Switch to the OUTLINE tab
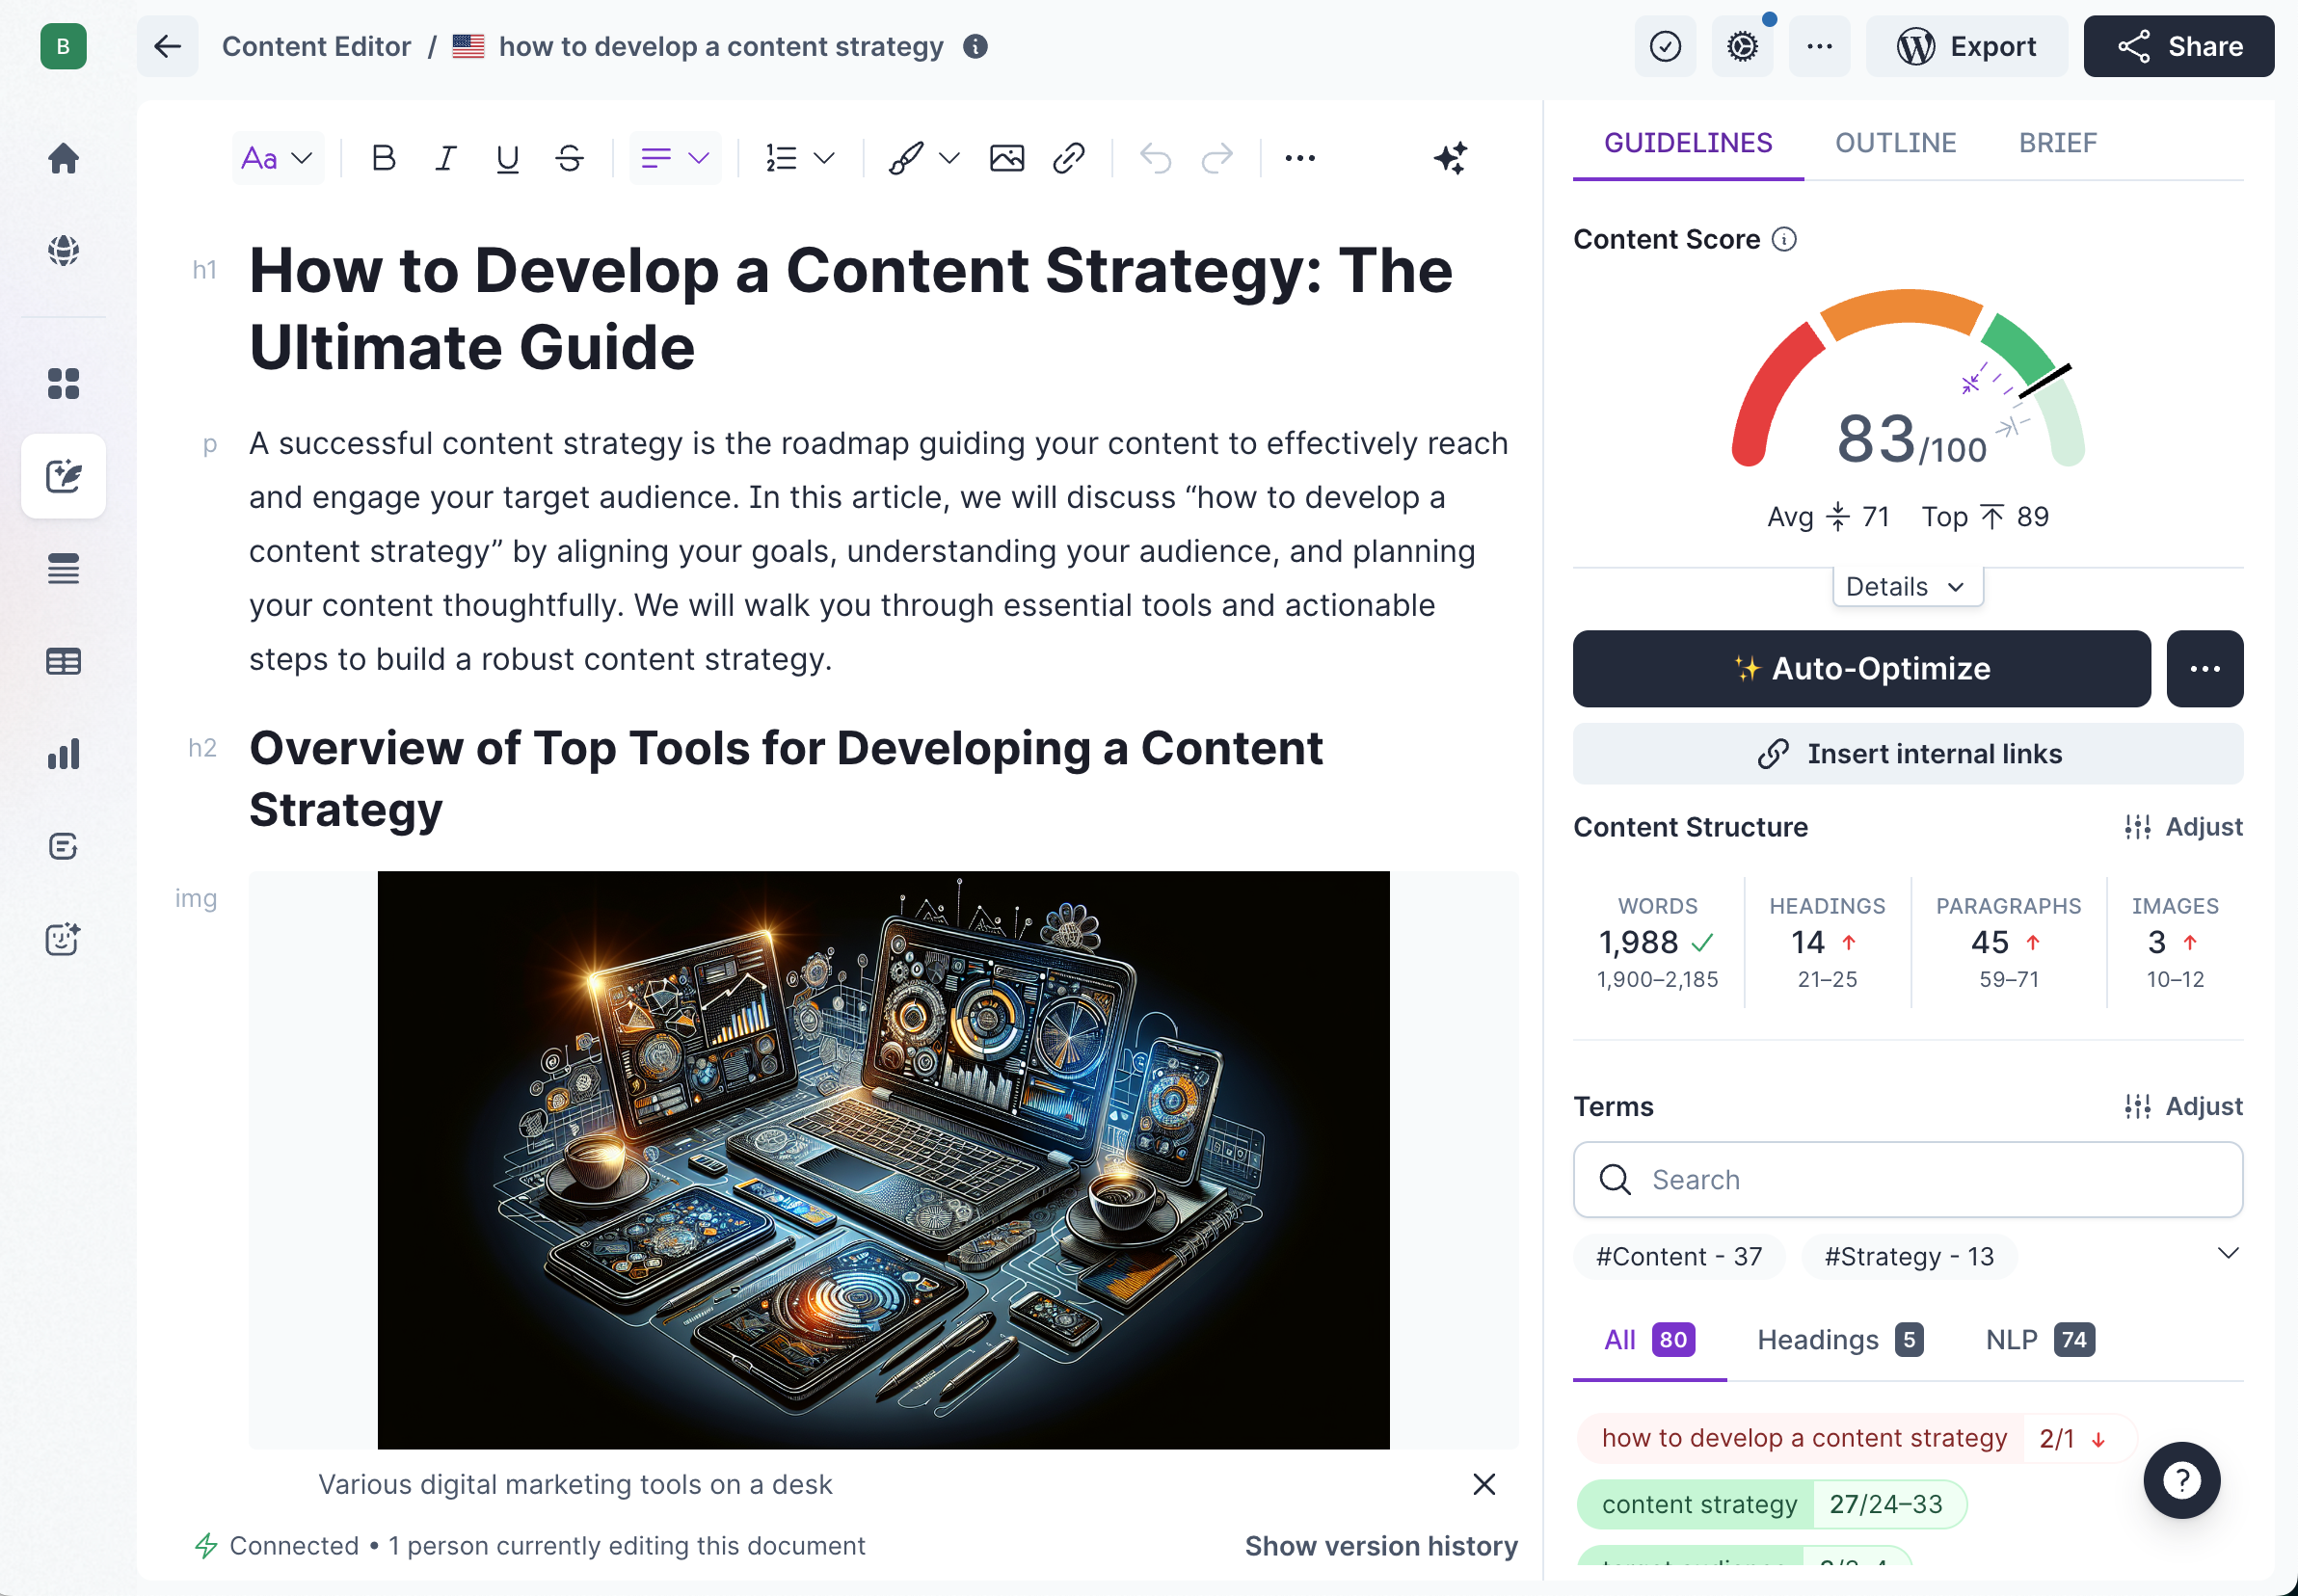2298x1596 pixels. coord(1895,143)
